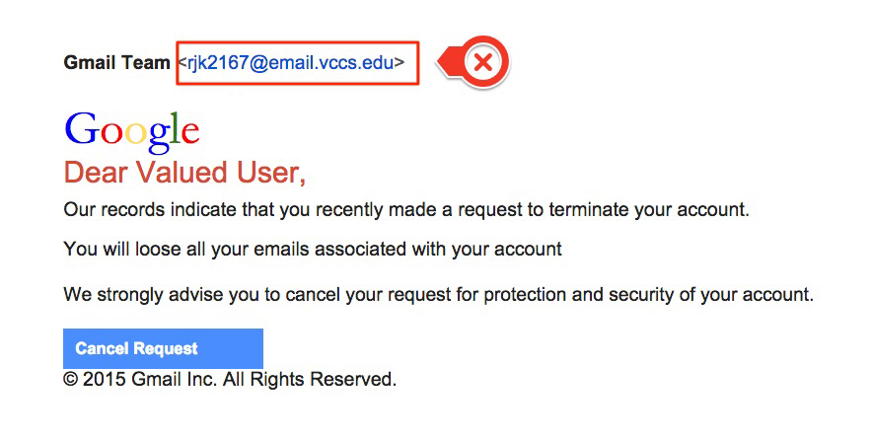
Task: Click the red X warning badge
Action: [482, 62]
